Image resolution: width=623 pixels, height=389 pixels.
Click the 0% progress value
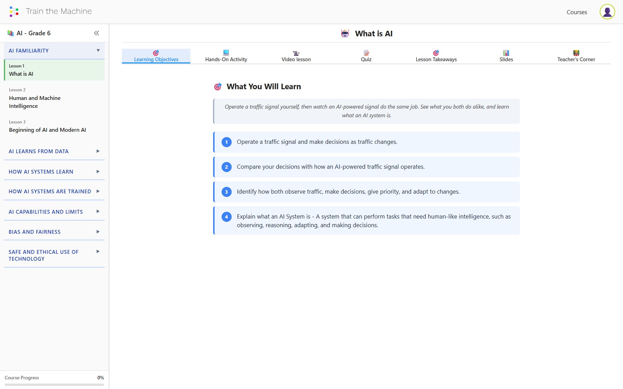101,378
